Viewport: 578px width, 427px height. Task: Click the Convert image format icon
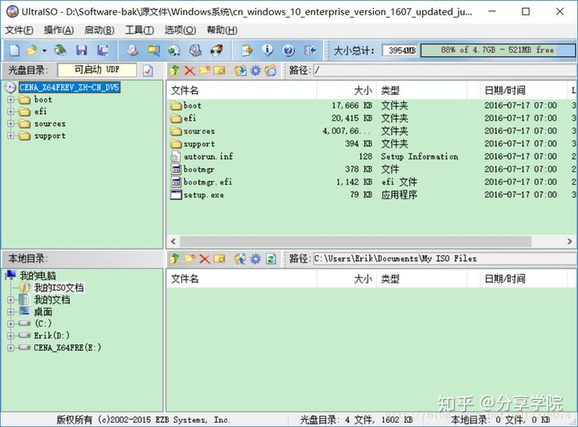click(174, 50)
